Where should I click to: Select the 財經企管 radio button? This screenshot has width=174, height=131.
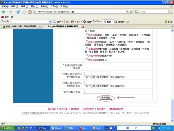point(87,35)
